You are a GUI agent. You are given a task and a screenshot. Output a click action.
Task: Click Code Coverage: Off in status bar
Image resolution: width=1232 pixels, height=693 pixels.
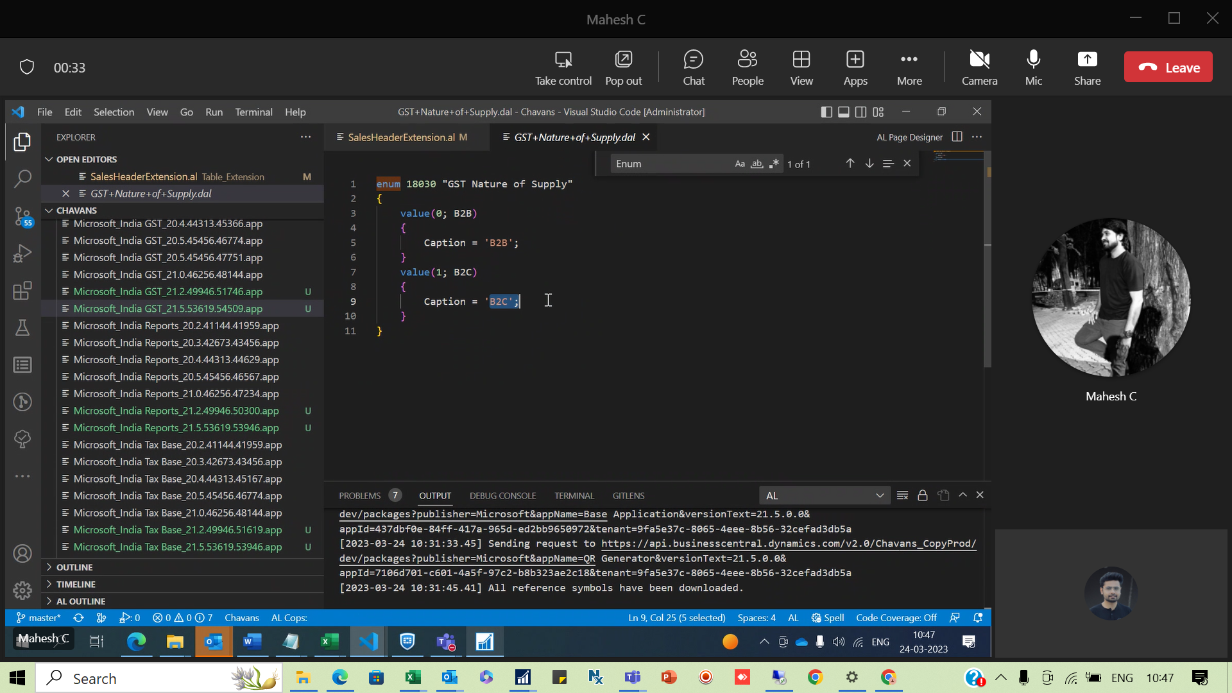(896, 617)
